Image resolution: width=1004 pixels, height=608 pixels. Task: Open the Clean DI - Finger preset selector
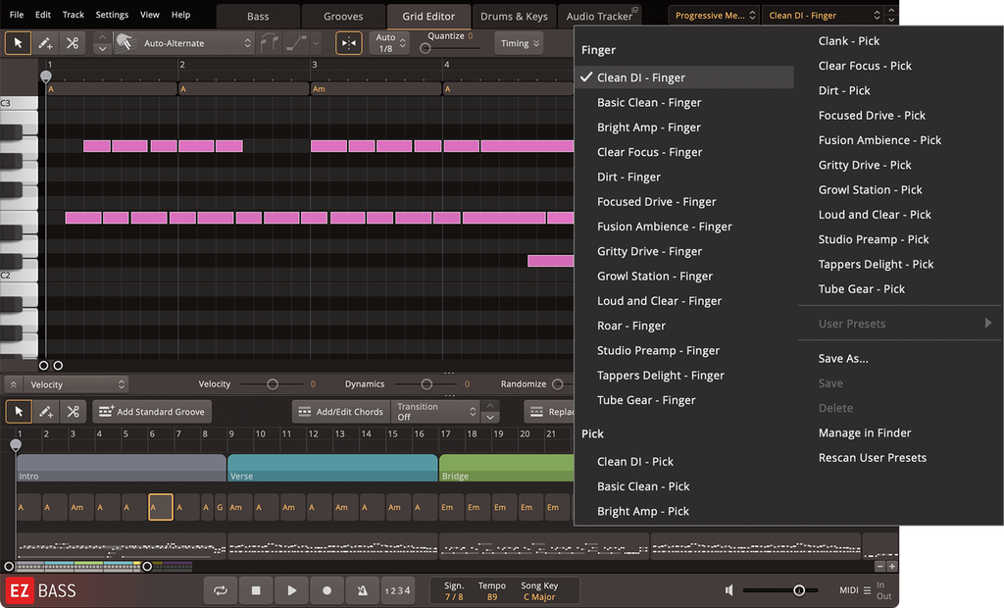tap(823, 16)
